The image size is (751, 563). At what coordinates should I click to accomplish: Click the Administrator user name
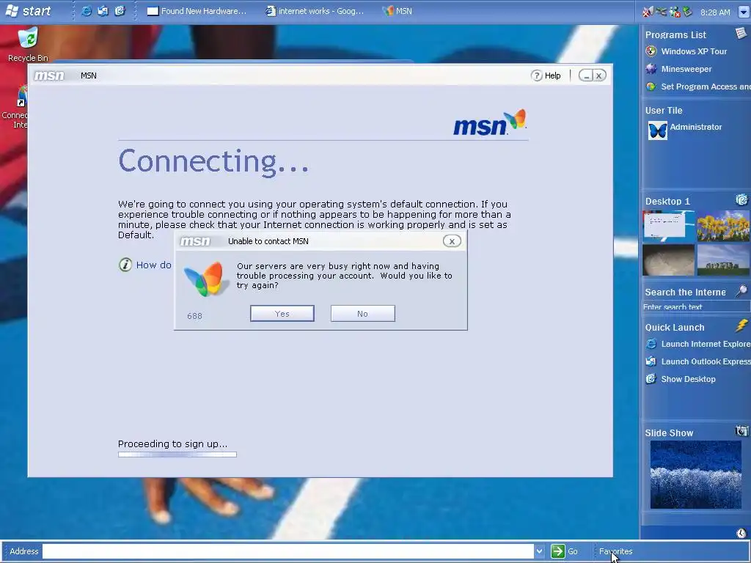click(x=695, y=127)
